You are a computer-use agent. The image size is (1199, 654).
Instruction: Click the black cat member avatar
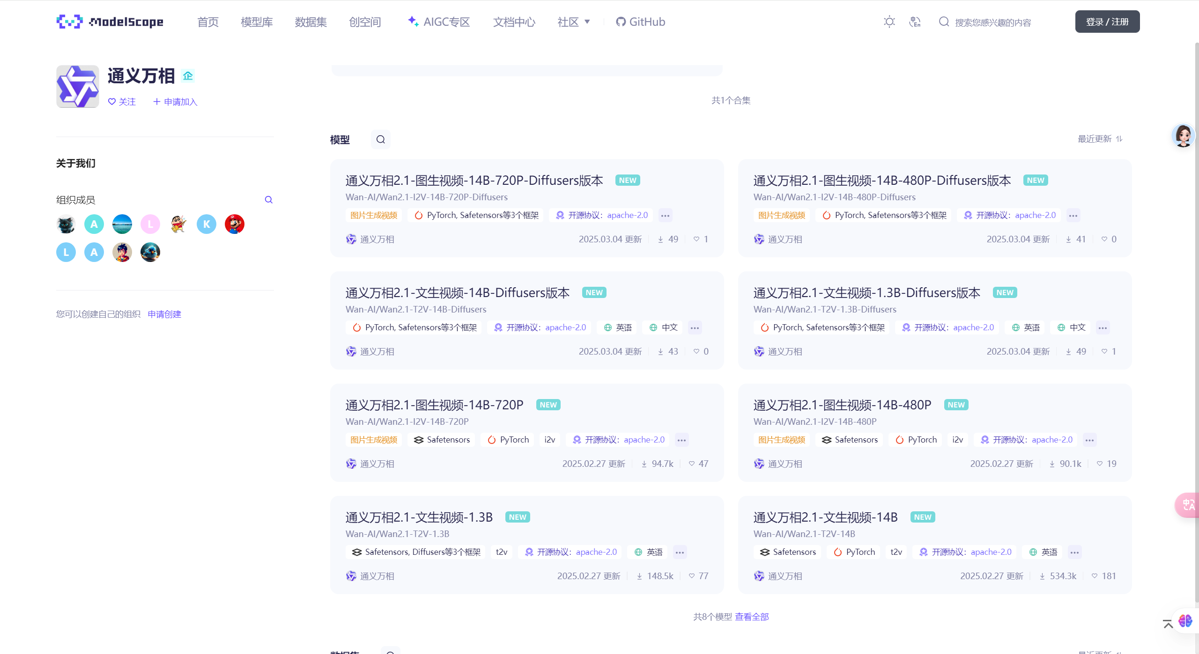[66, 224]
